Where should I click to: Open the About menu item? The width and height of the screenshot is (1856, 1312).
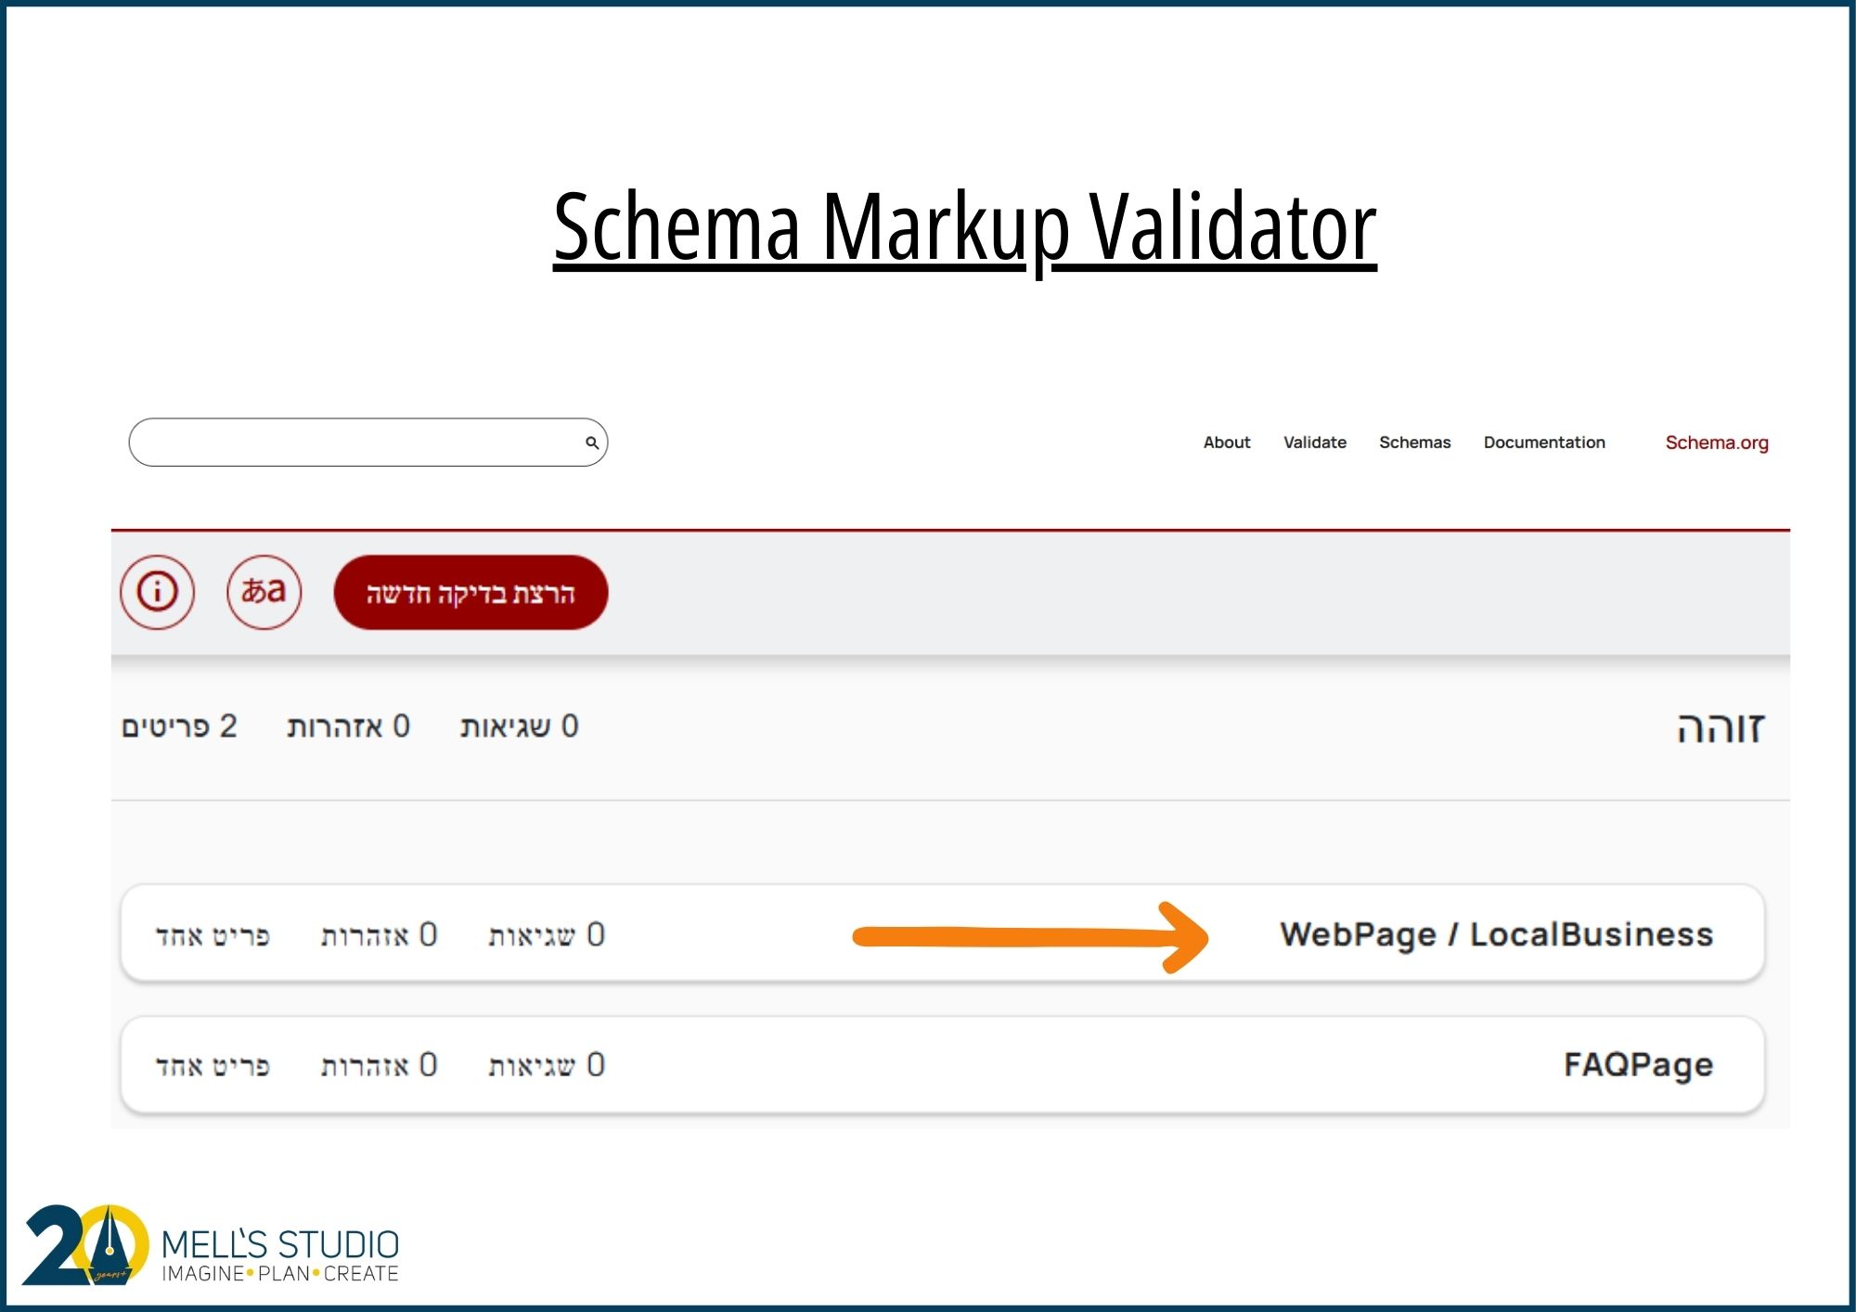[x=1227, y=443]
